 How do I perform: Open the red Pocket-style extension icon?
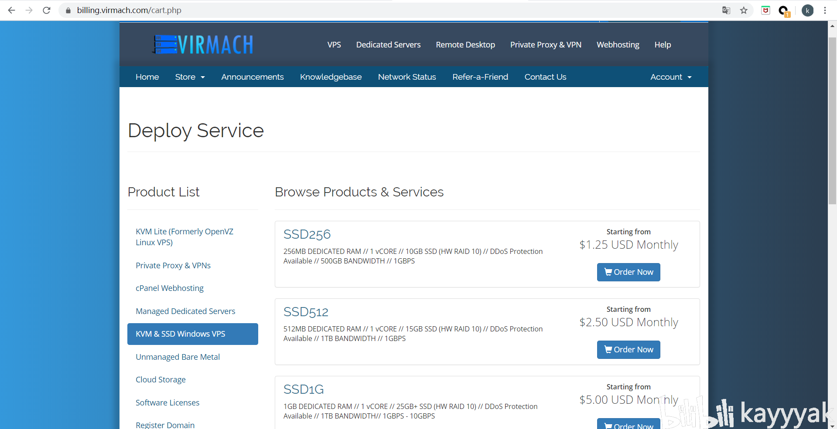coord(765,10)
